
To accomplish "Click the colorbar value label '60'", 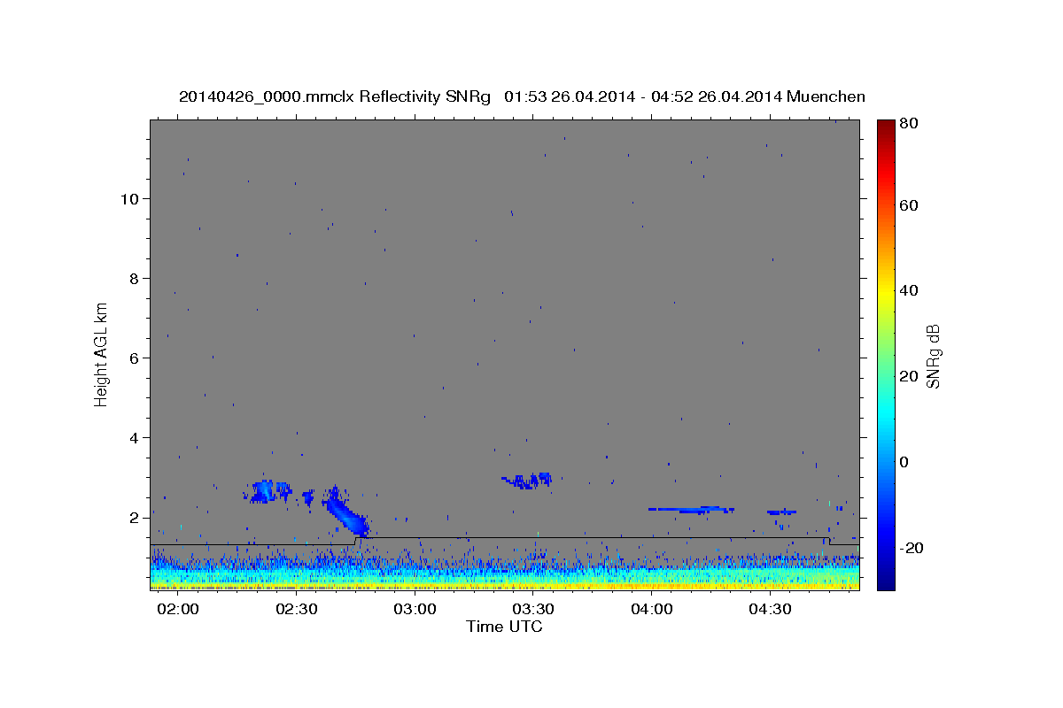I will 908,205.
